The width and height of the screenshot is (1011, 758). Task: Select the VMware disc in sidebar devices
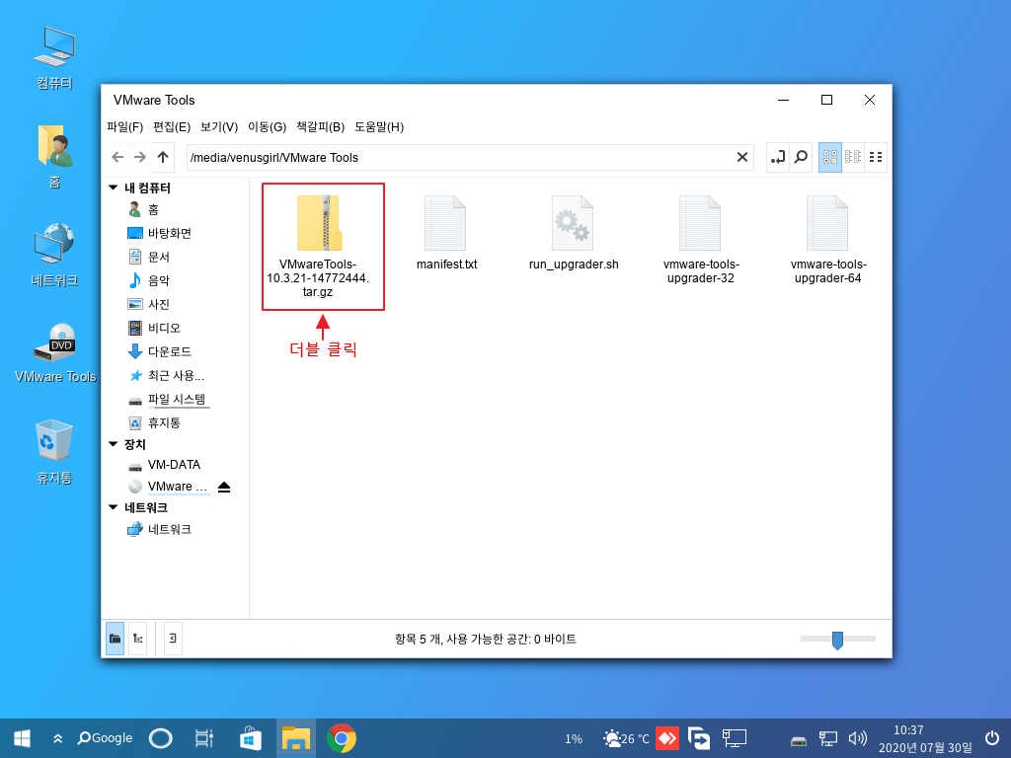169,487
